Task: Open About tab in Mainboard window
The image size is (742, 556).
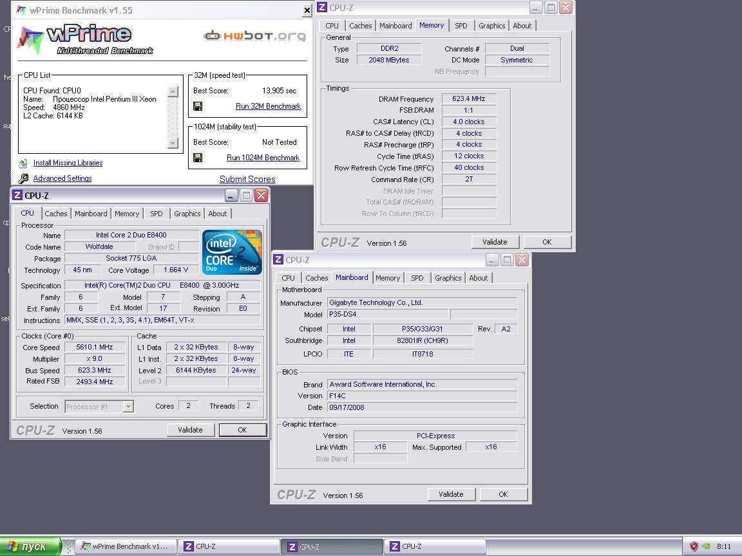Action: click(478, 278)
